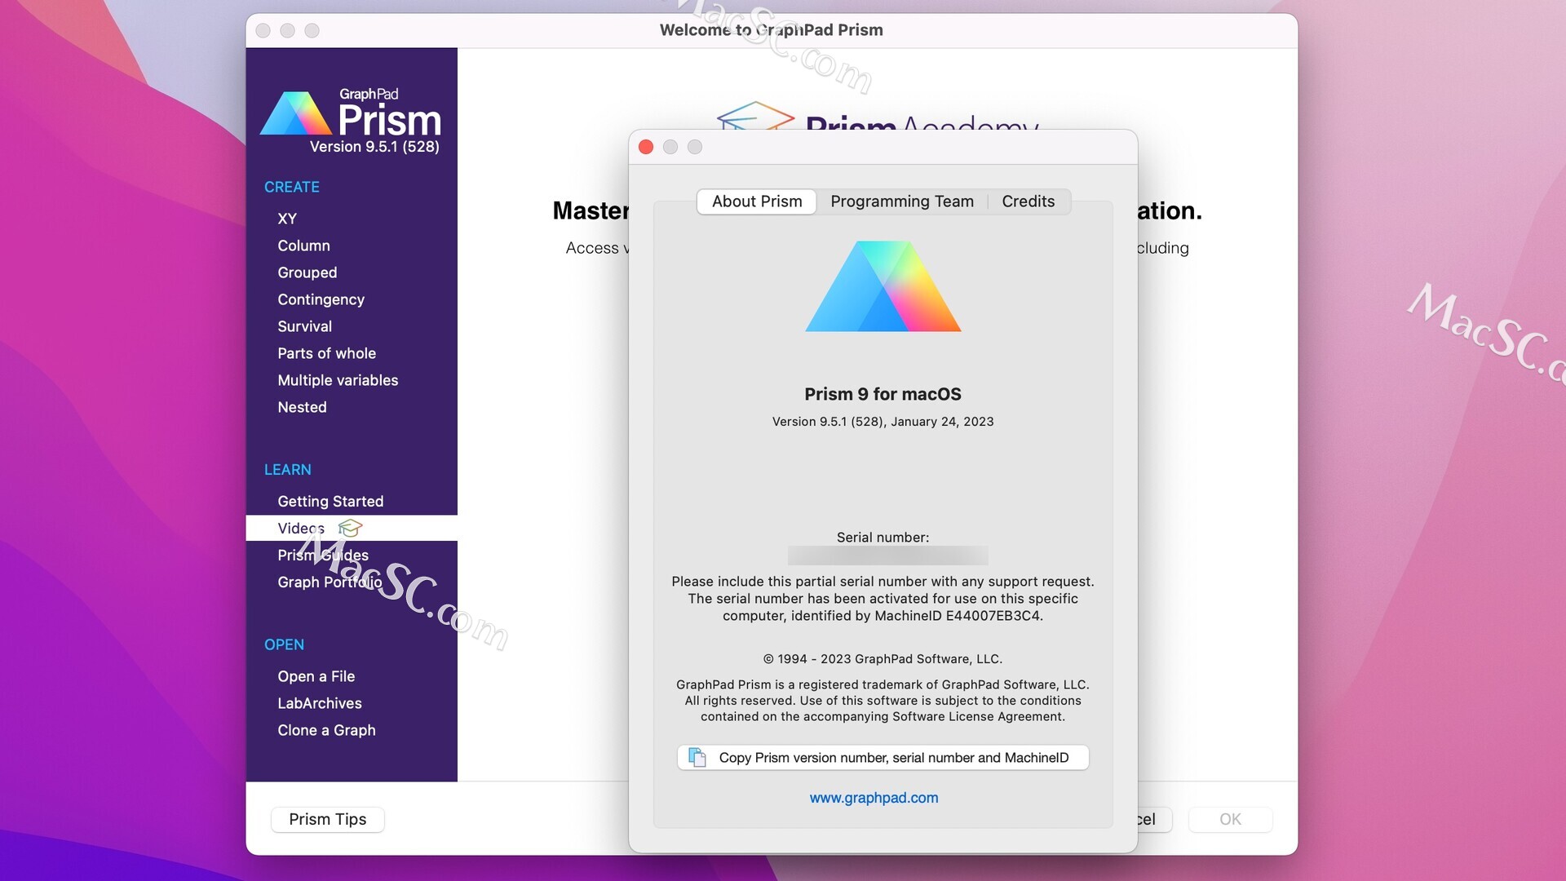
Task: Browse the Graph Portfolio
Action: pyautogui.click(x=329, y=582)
